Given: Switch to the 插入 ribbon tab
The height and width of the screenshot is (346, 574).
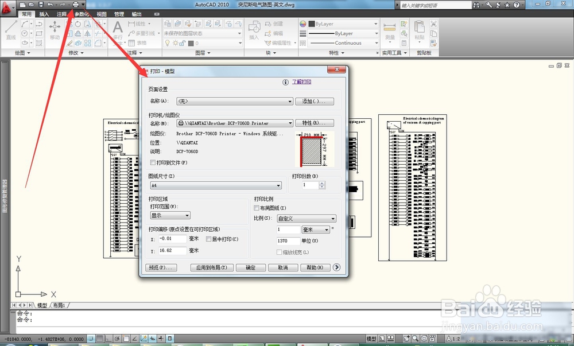Looking at the screenshot, I should tap(44, 14).
